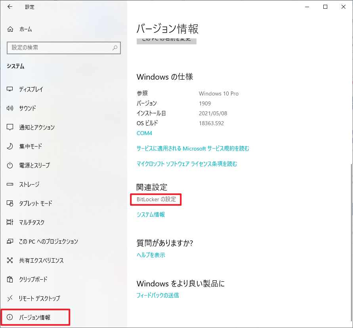353x328 pixels.
Task: Click the マルチタスク icon
Action: [x=10, y=222]
